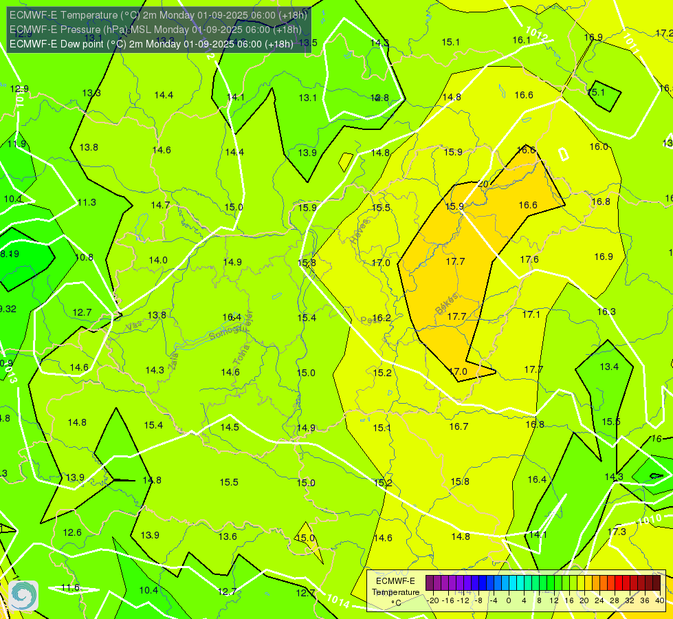Click the dark purple -20 legend swatch
Image resolution: width=673 pixels, height=619 pixels.
[430, 583]
